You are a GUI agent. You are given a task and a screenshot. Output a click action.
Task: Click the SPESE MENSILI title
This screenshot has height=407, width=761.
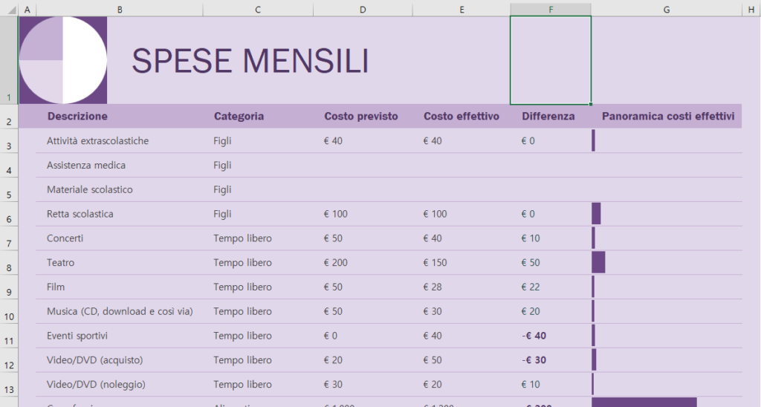(250, 61)
